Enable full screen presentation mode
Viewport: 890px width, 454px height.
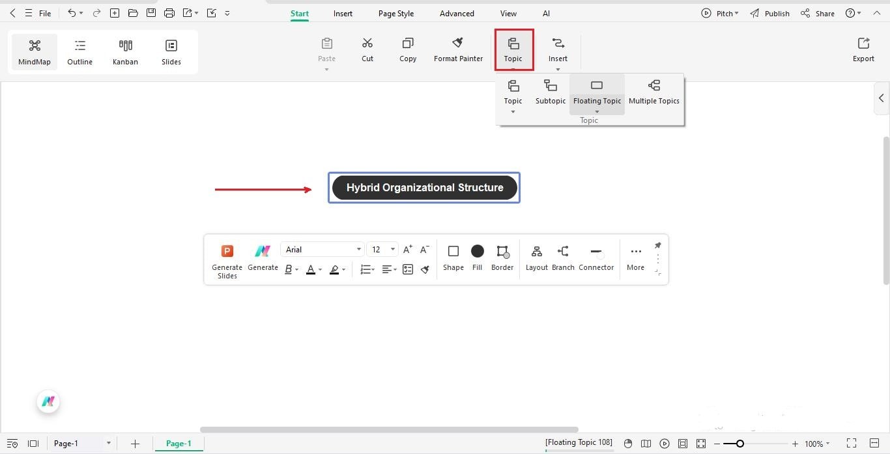[x=852, y=443]
